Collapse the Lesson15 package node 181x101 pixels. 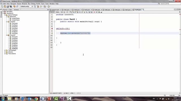click(7, 35)
